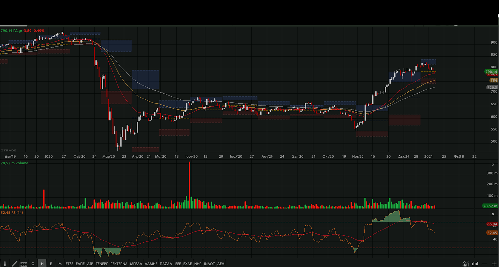Click the 66,04 RSI value tag

[492, 224]
